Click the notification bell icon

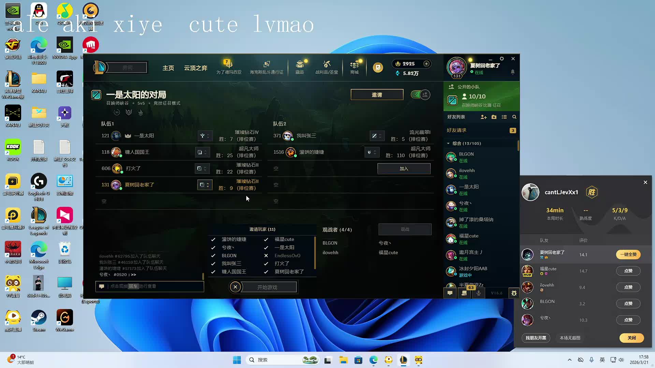point(512,72)
